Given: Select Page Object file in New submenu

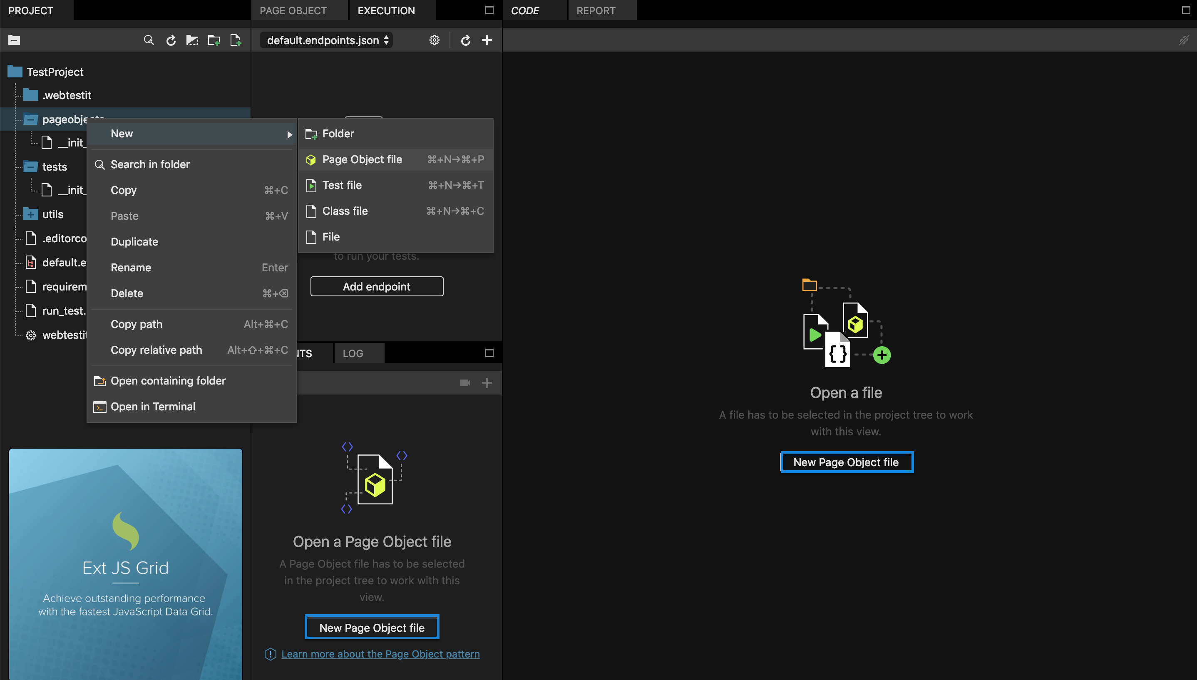Looking at the screenshot, I should (395, 159).
